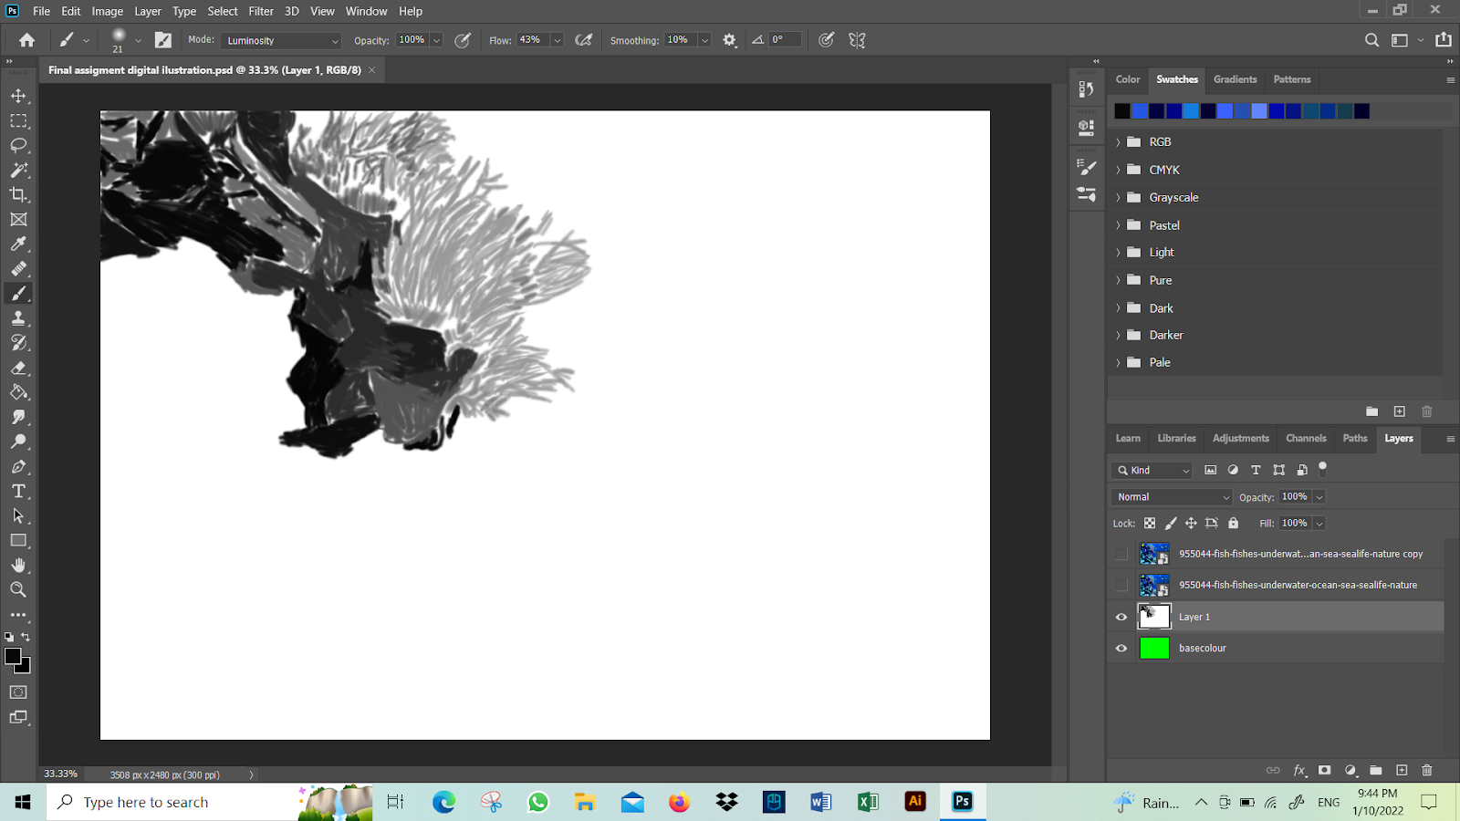Select the Lasso tool
Screen dimensions: 1460x821
click(18, 145)
